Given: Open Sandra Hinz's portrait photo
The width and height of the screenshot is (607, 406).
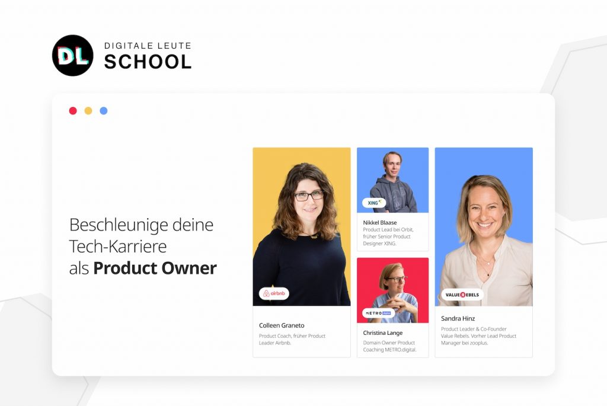Looking at the screenshot, I should click(x=484, y=227).
